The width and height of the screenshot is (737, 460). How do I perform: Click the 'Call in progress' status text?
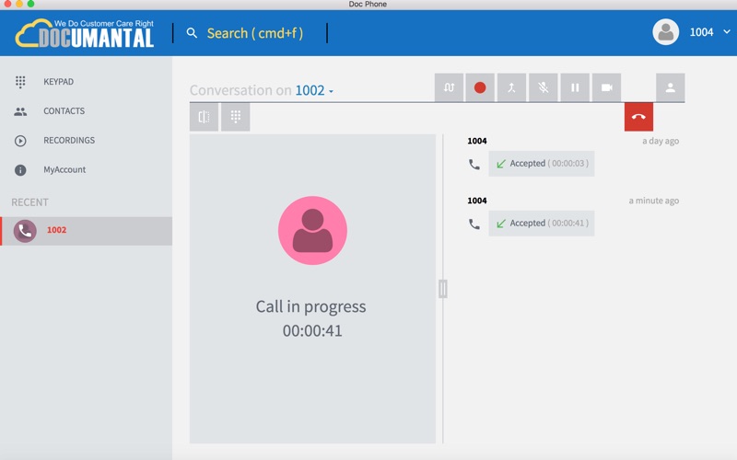click(310, 306)
